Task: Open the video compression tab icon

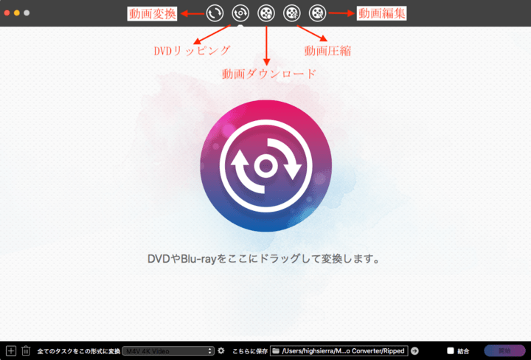Action: point(291,13)
